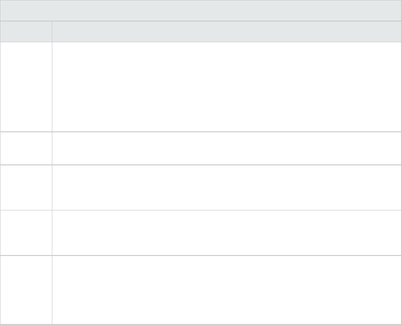Click the third body row's left cell
Screen dimensions: 402x325
pyautogui.click(x=26, y=187)
